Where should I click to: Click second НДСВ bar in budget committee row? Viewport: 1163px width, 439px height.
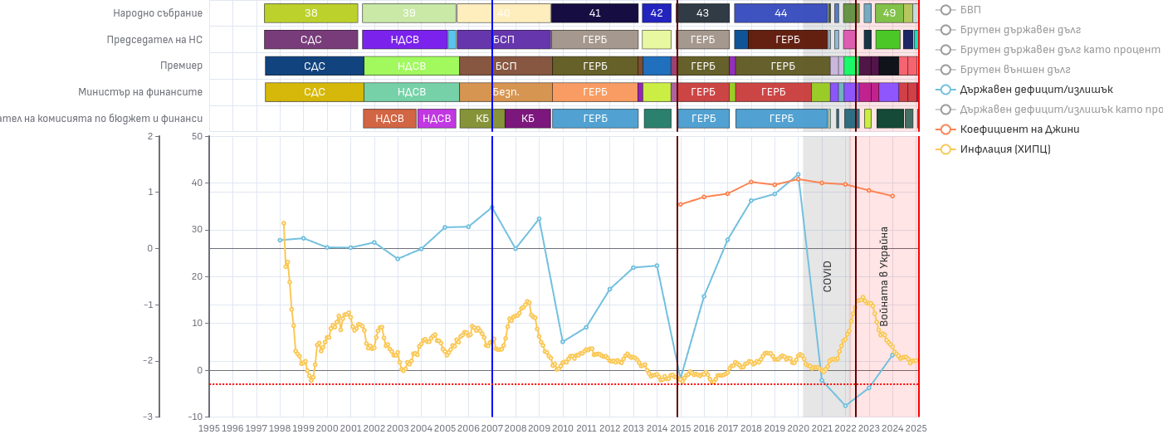(437, 119)
